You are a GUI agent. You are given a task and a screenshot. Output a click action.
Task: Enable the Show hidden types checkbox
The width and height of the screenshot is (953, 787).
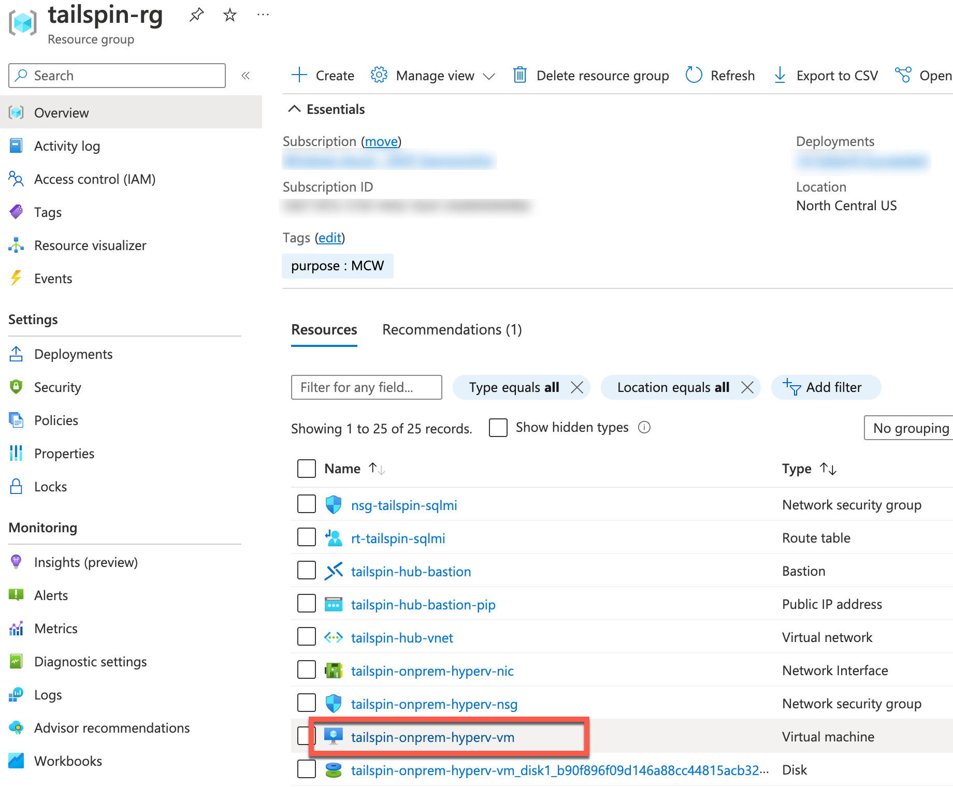tap(498, 428)
